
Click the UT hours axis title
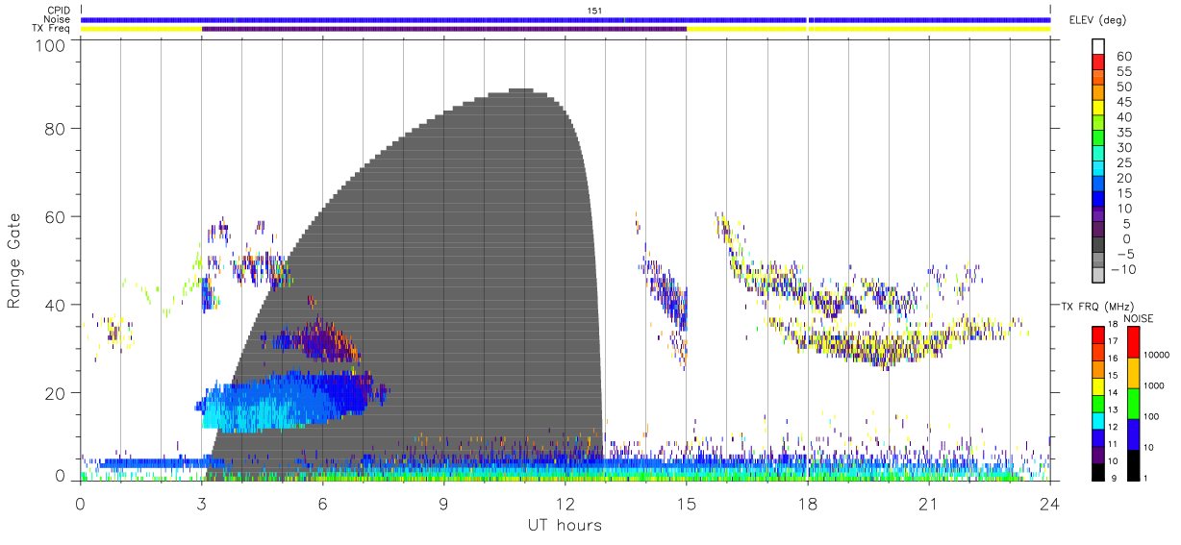(x=565, y=525)
